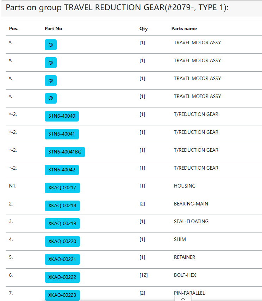Open part number 31N6-40041
Viewport: 262px width, 301px height.
coord(62,134)
